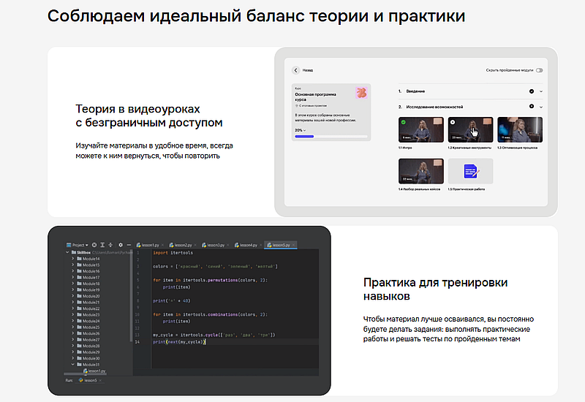
Task: Close the lesson5.py editor tab
Action: pos(294,245)
